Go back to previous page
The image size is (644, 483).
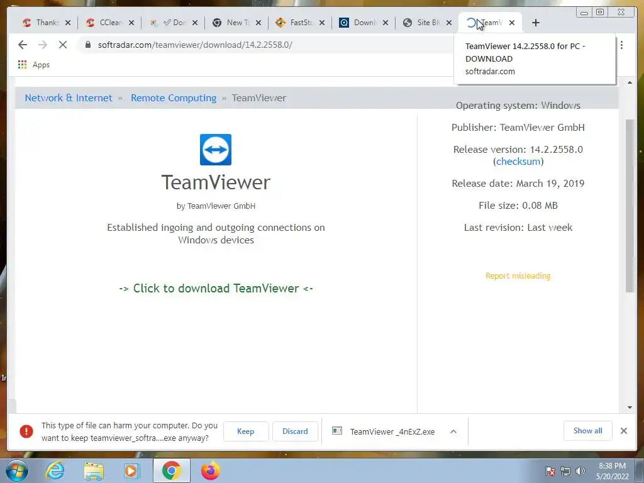click(23, 45)
